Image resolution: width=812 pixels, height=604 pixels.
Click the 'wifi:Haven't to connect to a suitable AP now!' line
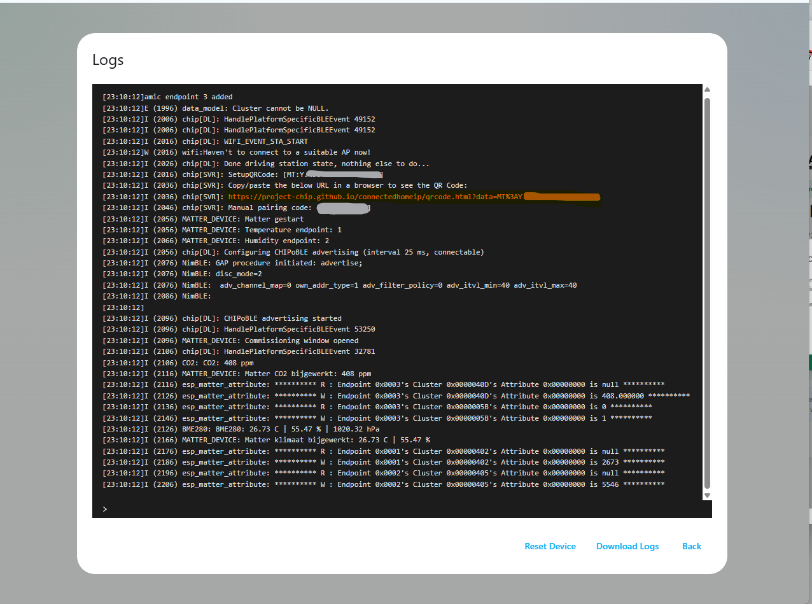point(237,152)
